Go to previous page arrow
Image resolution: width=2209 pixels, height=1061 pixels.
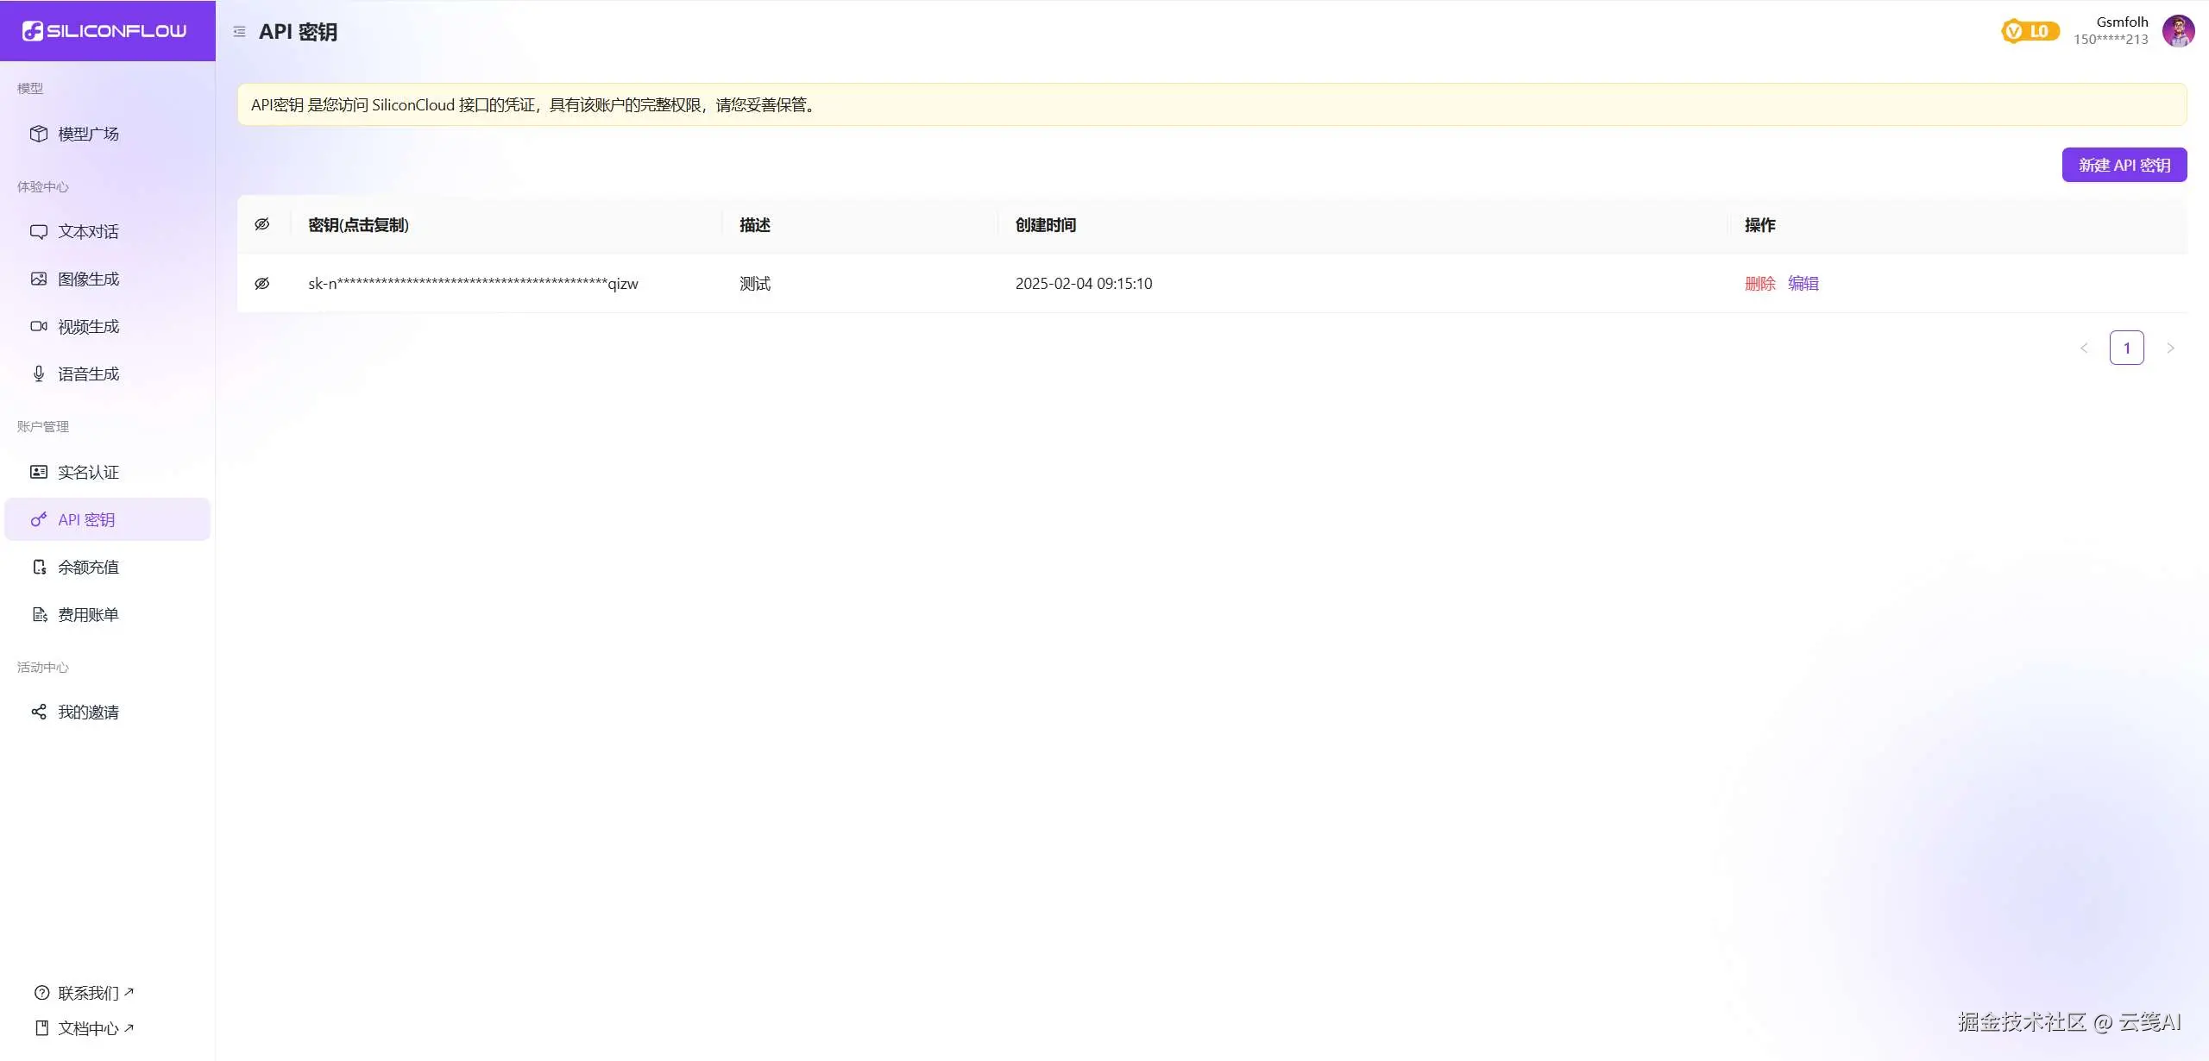[x=2084, y=348]
